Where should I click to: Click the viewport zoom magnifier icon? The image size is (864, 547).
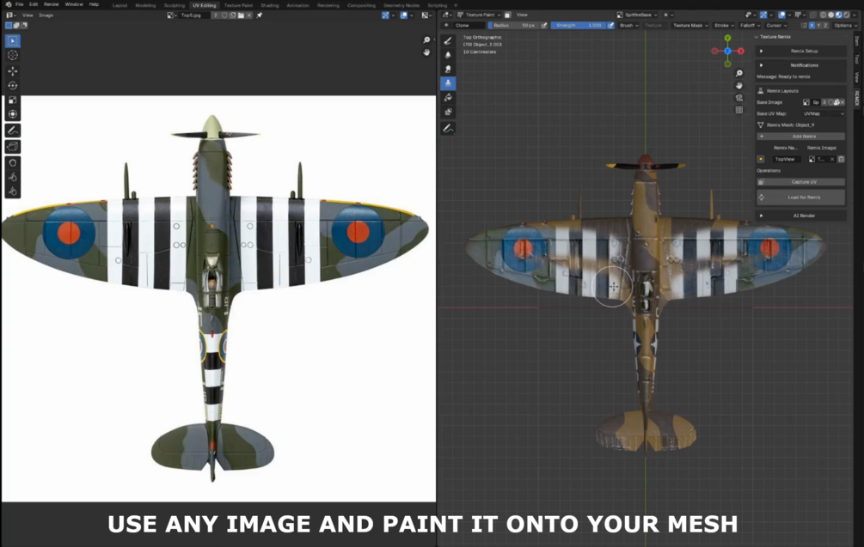click(739, 74)
